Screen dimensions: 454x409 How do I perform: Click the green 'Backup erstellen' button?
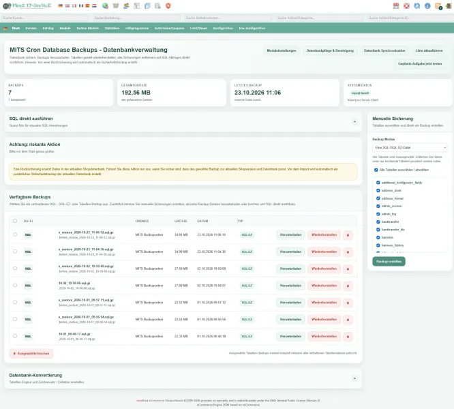[389, 261]
